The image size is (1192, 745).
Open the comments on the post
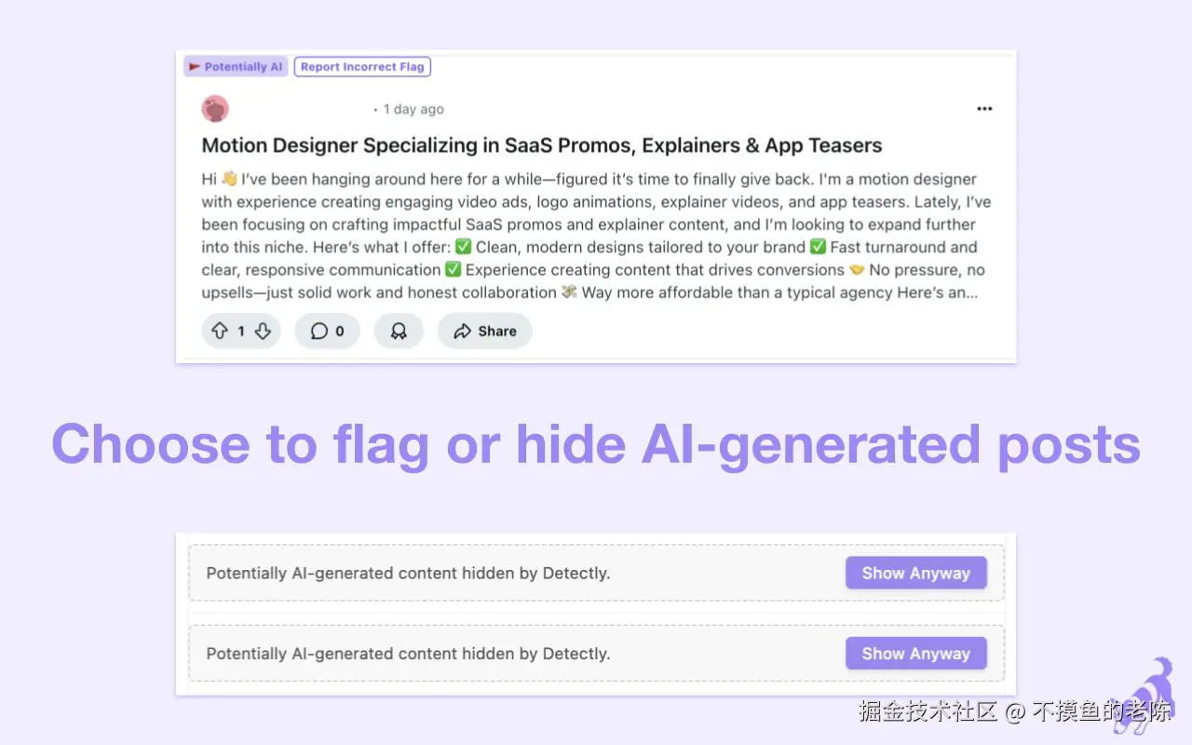pos(327,331)
